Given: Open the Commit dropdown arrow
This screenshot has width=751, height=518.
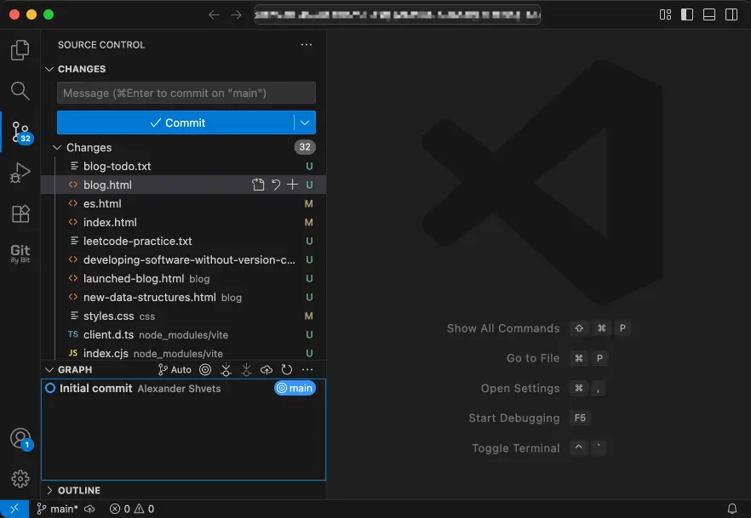Looking at the screenshot, I should 304,122.
